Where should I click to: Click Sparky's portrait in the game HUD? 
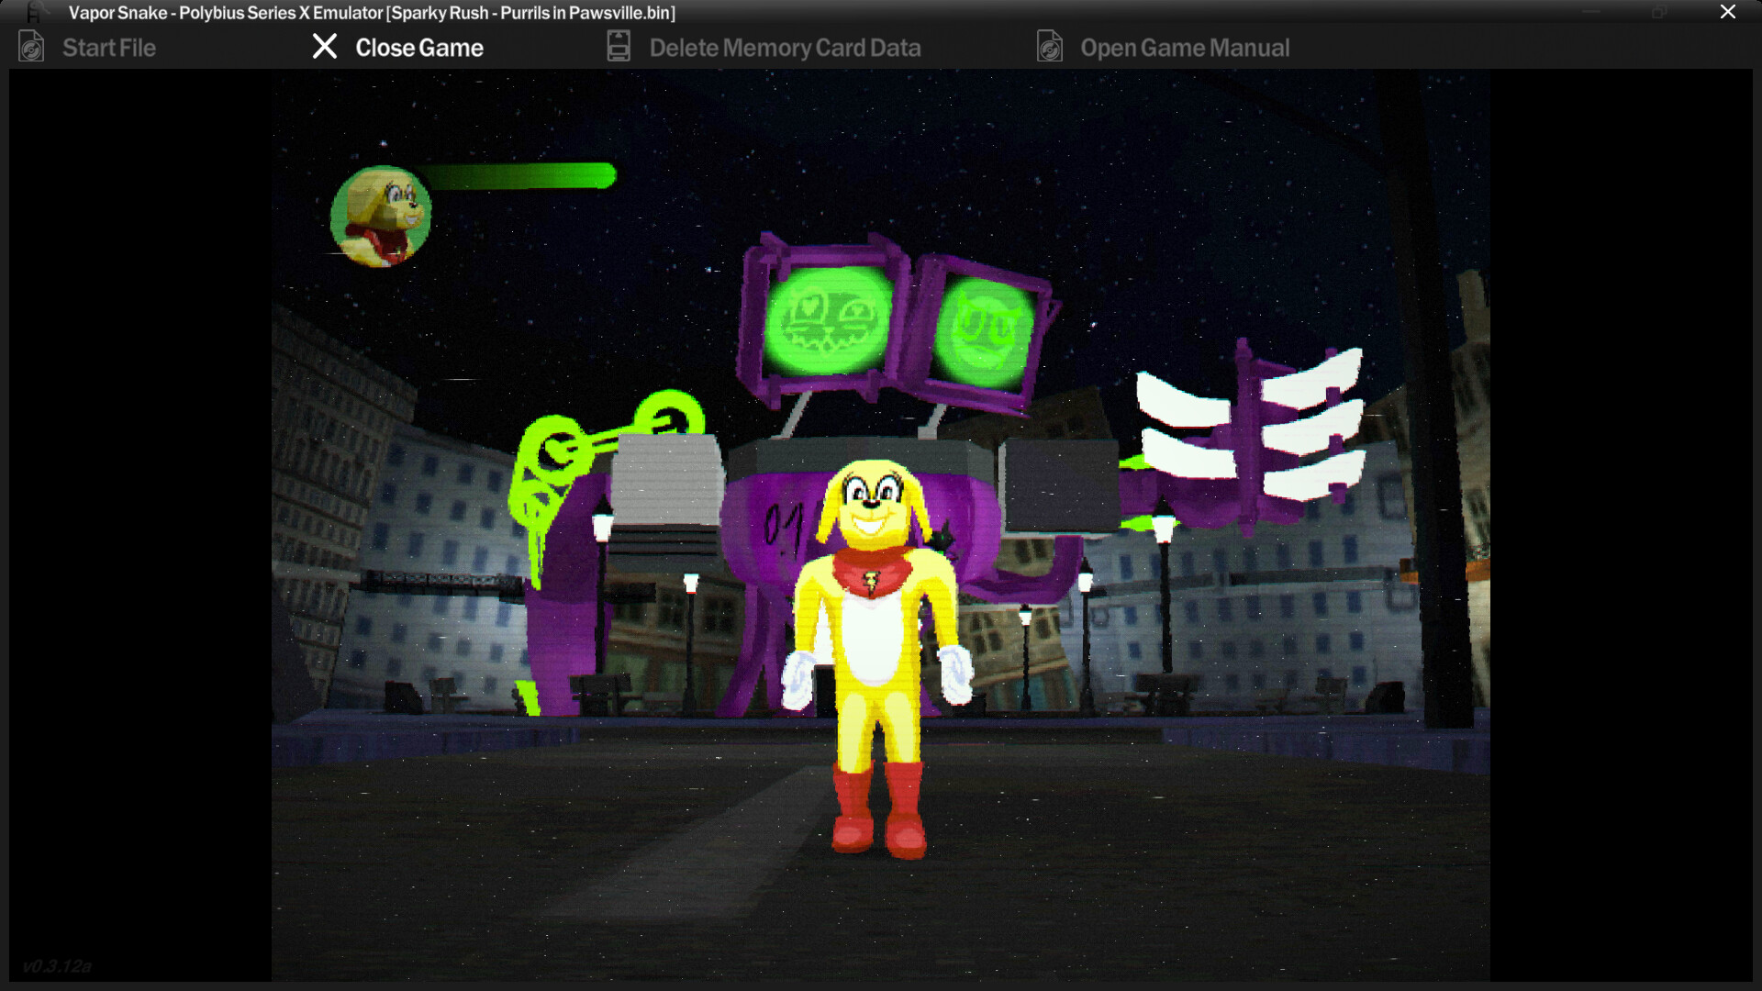click(x=382, y=215)
